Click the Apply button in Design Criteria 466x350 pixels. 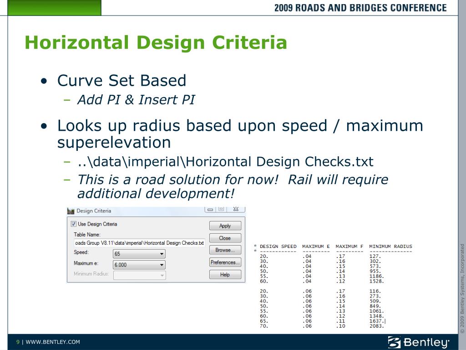click(x=225, y=226)
